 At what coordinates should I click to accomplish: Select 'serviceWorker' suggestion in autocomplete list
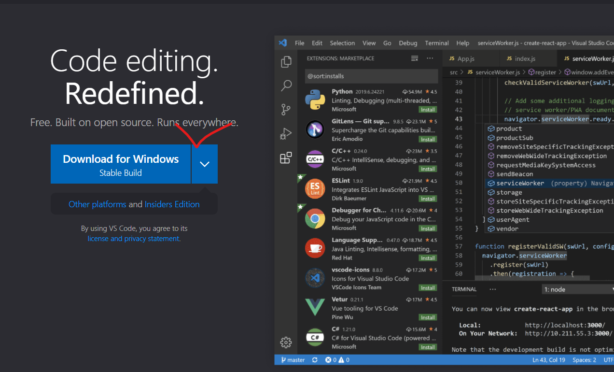tap(549, 183)
